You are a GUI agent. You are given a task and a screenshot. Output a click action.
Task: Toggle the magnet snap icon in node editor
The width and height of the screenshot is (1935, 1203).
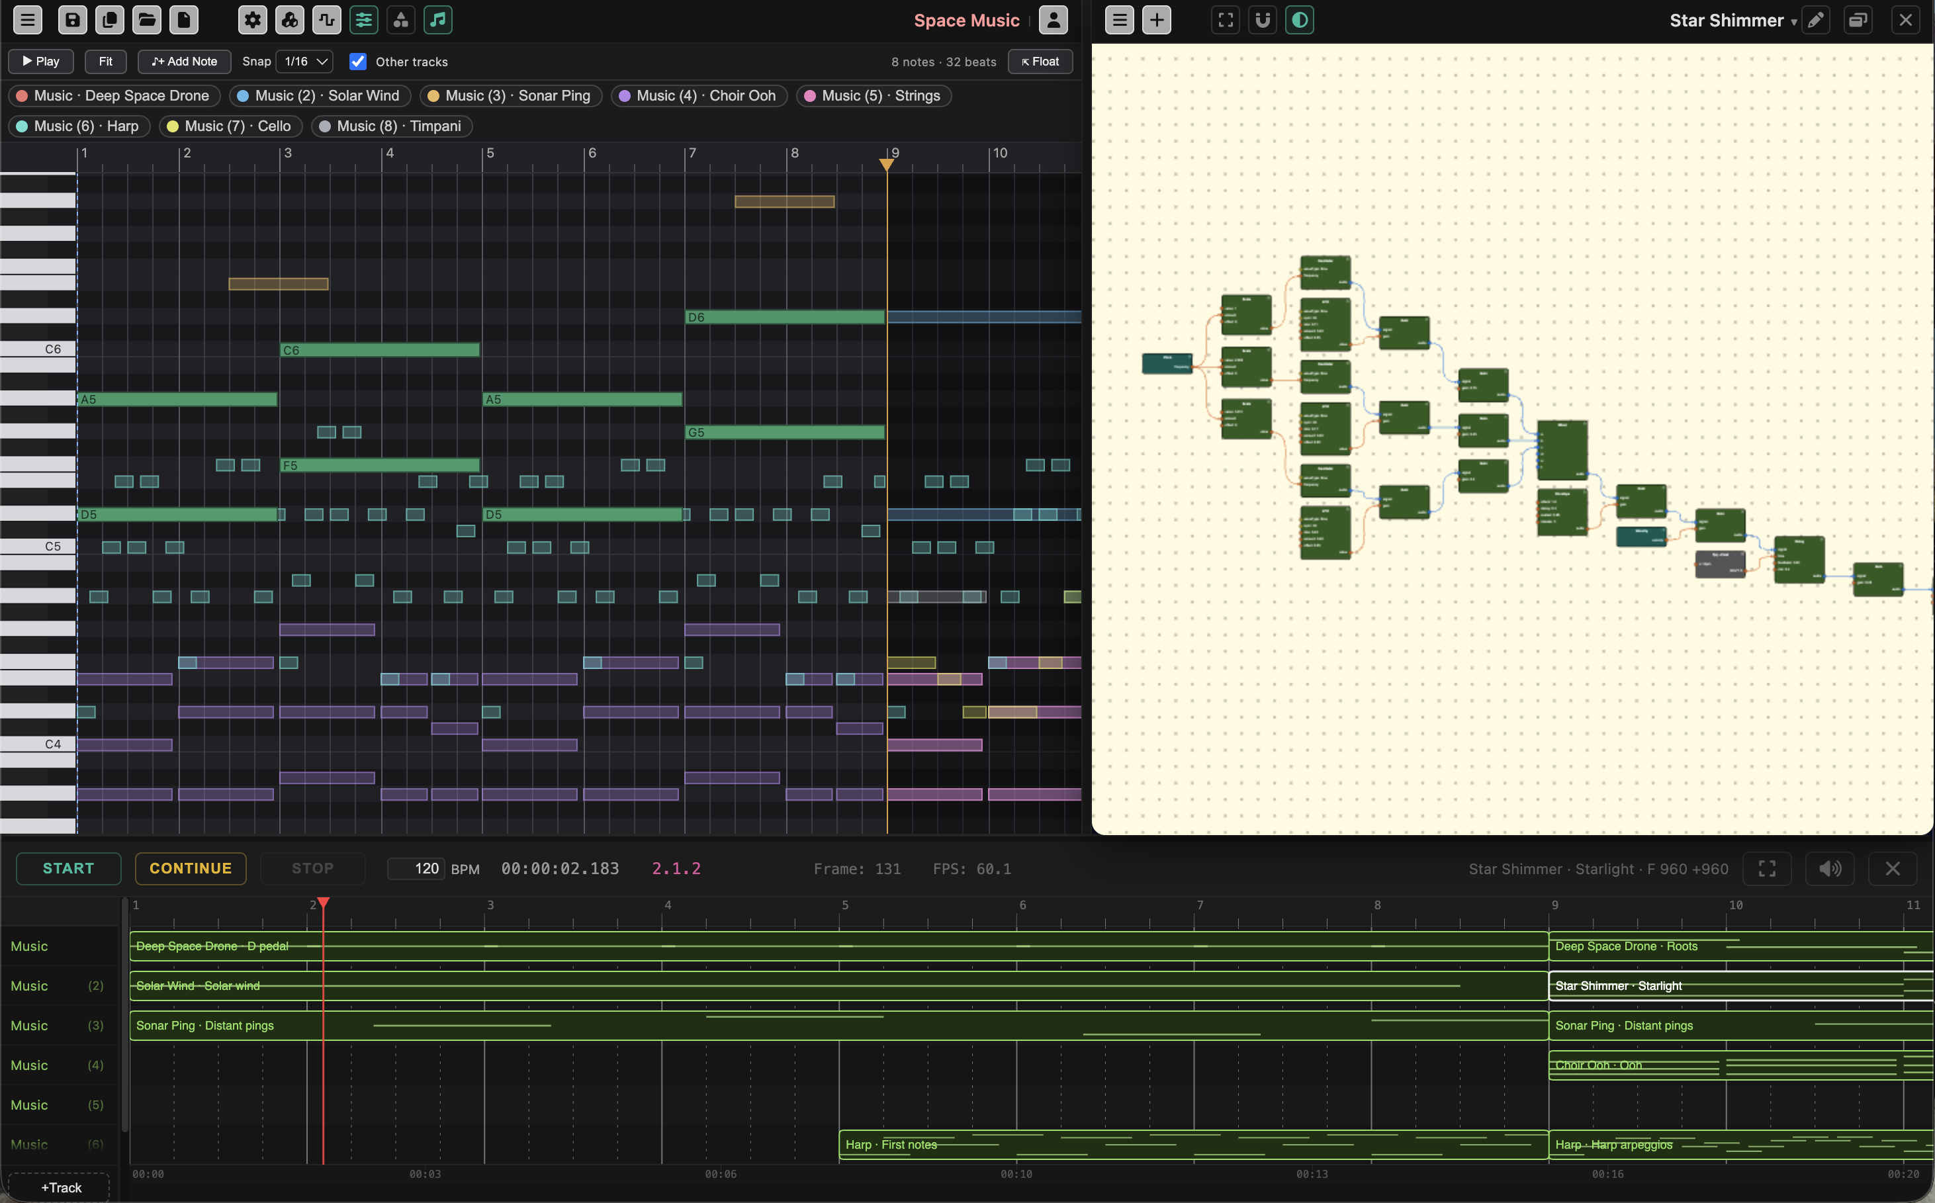click(1263, 20)
